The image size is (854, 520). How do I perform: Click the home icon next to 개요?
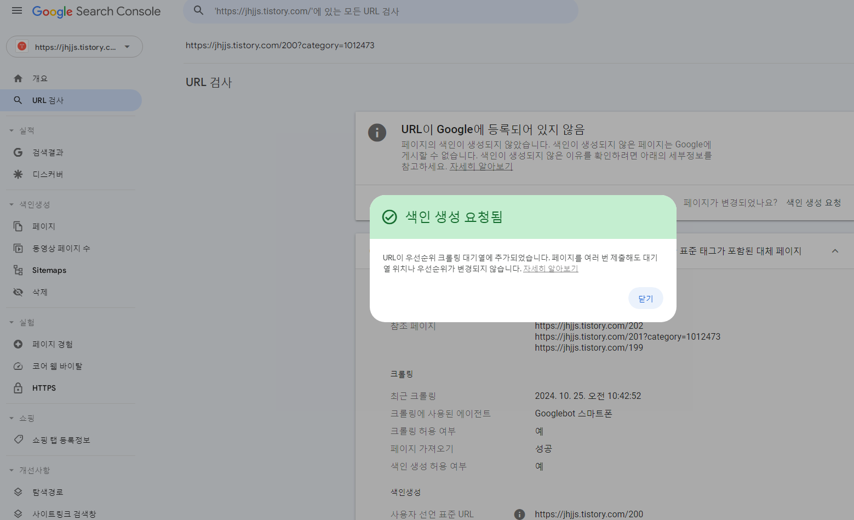coord(18,78)
